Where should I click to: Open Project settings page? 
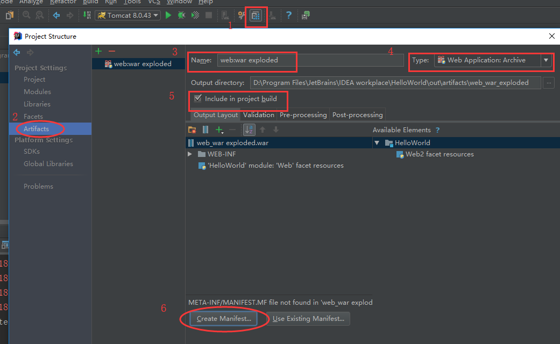34,79
